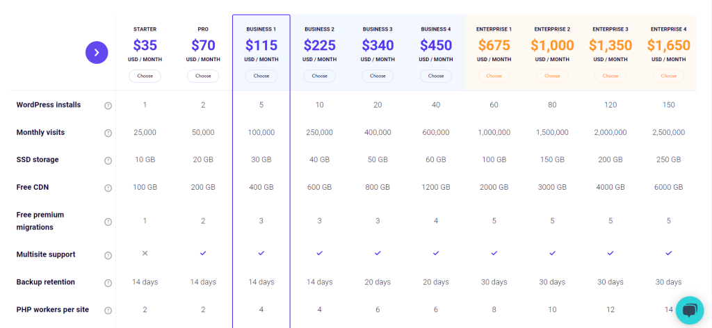Click the Business 3 $340 price heading
The height and width of the screenshot is (328, 712).
pos(378,45)
